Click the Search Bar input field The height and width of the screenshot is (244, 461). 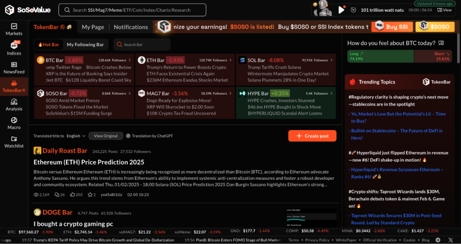[x=142, y=44]
